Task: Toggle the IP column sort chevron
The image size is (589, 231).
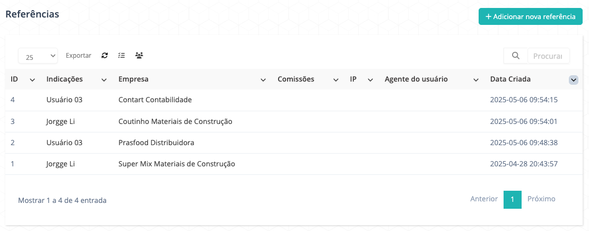Action: pyautogui.click(x=370, y=80)
